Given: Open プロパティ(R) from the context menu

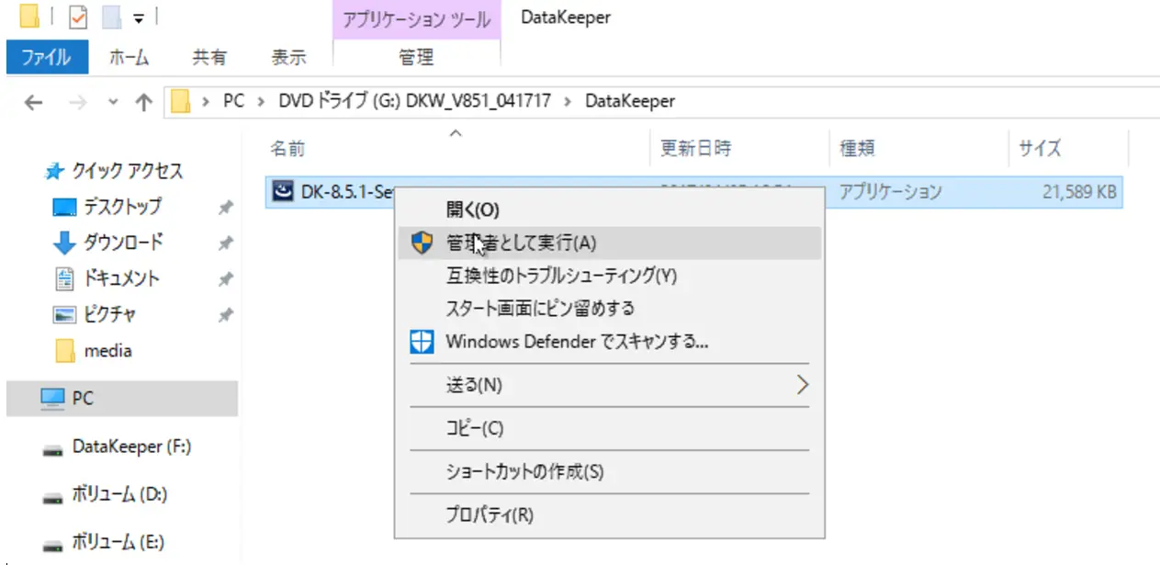Looking at the screenshot, I should pyautogui.click(x=610, y=514).
